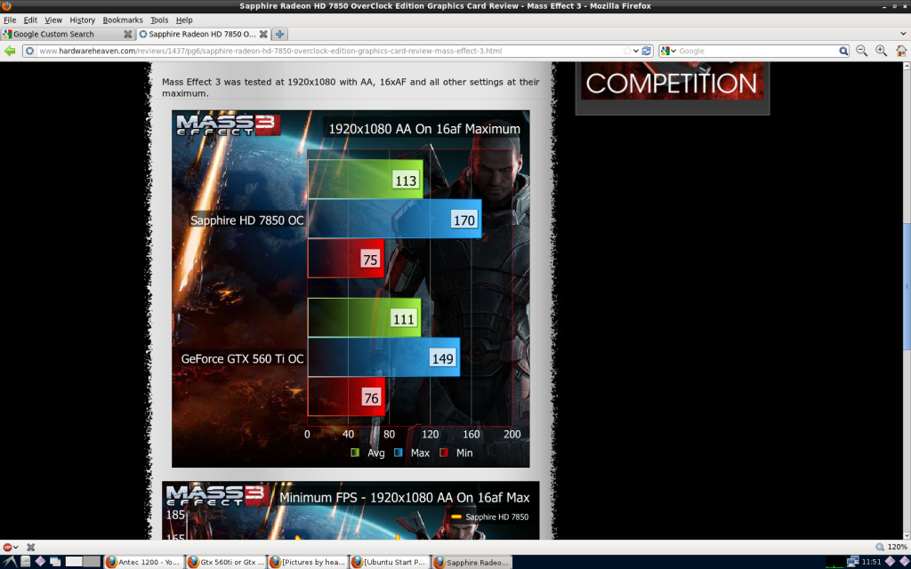Screen dimensions: 911x569
Task: Click the search magnifier icon in the search box
Action: (x=843, y=51)
